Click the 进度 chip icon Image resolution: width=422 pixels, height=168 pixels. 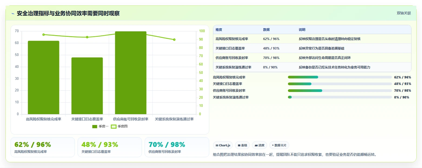256,146
